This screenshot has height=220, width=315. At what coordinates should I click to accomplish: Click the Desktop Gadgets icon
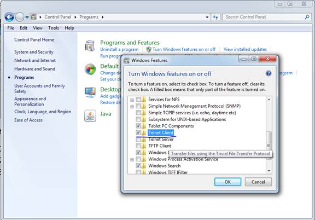[x=90, y=92]
